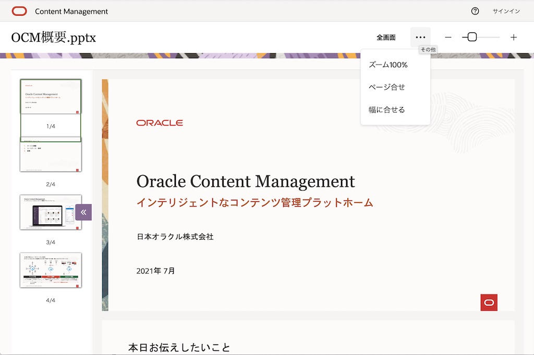Go to slide 4 thumbnail

[x=51, y=270]
